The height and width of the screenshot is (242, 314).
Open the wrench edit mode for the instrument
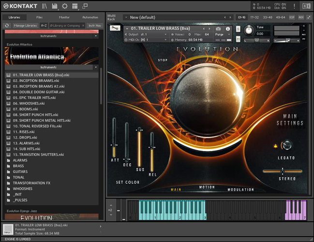(x=115, y=29)
